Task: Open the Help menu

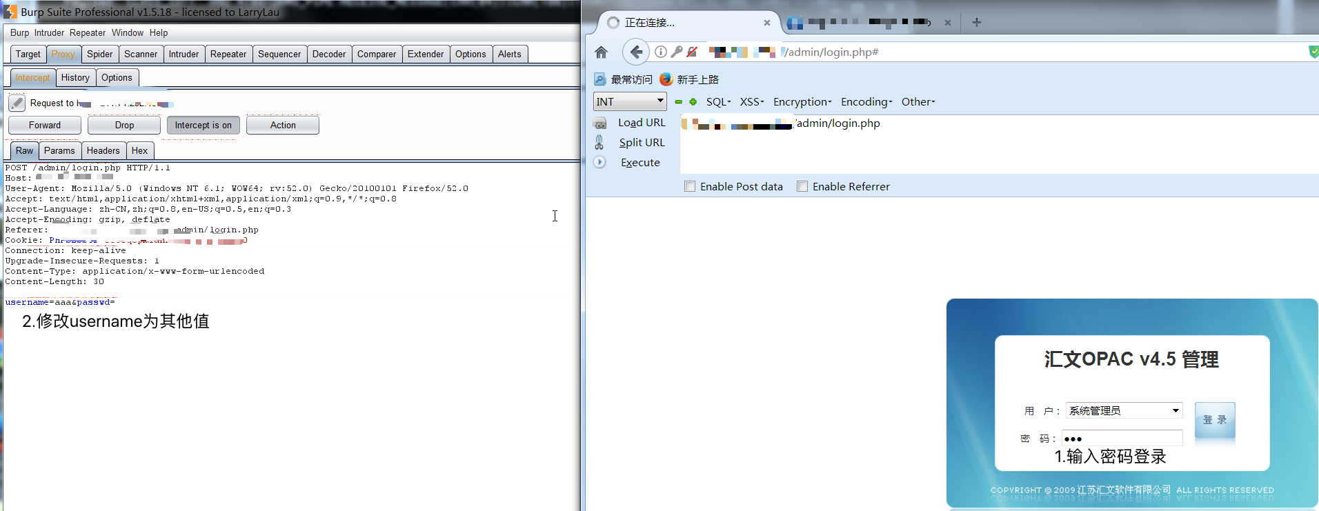Action: 159,32
